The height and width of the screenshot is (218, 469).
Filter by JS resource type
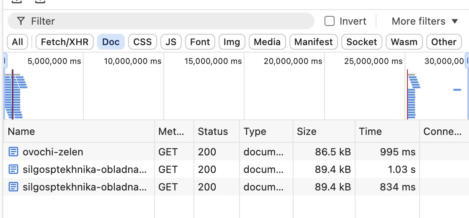tap(171, 42)
